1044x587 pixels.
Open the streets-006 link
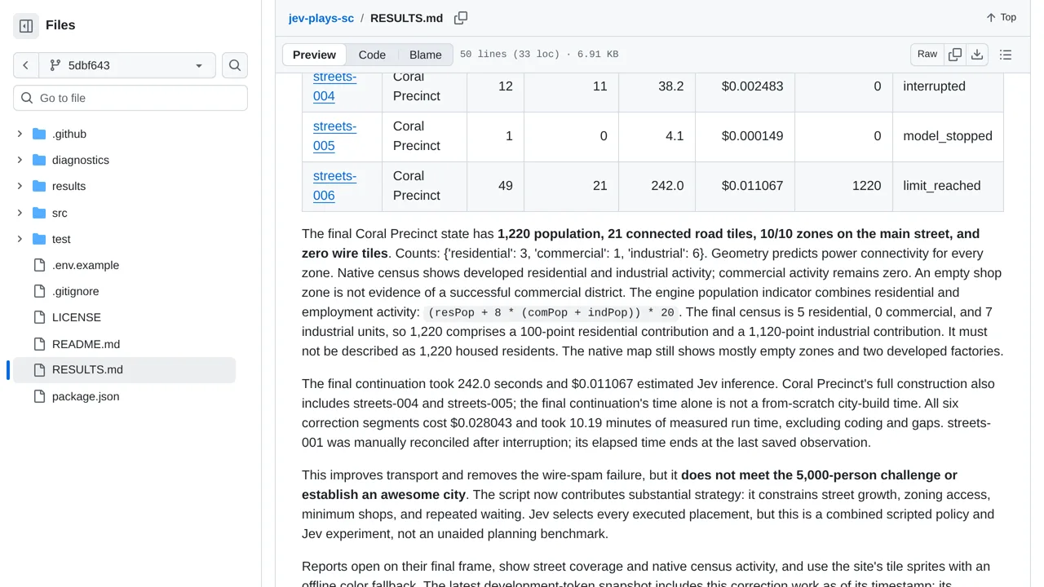click(x=334, y=186)
